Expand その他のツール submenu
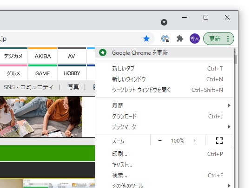The height and width of the screenshot is (188, 251). (x=164, y=185)
